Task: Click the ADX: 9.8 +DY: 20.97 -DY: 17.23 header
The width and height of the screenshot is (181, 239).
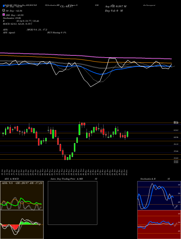Action: [x=22, y=183]
